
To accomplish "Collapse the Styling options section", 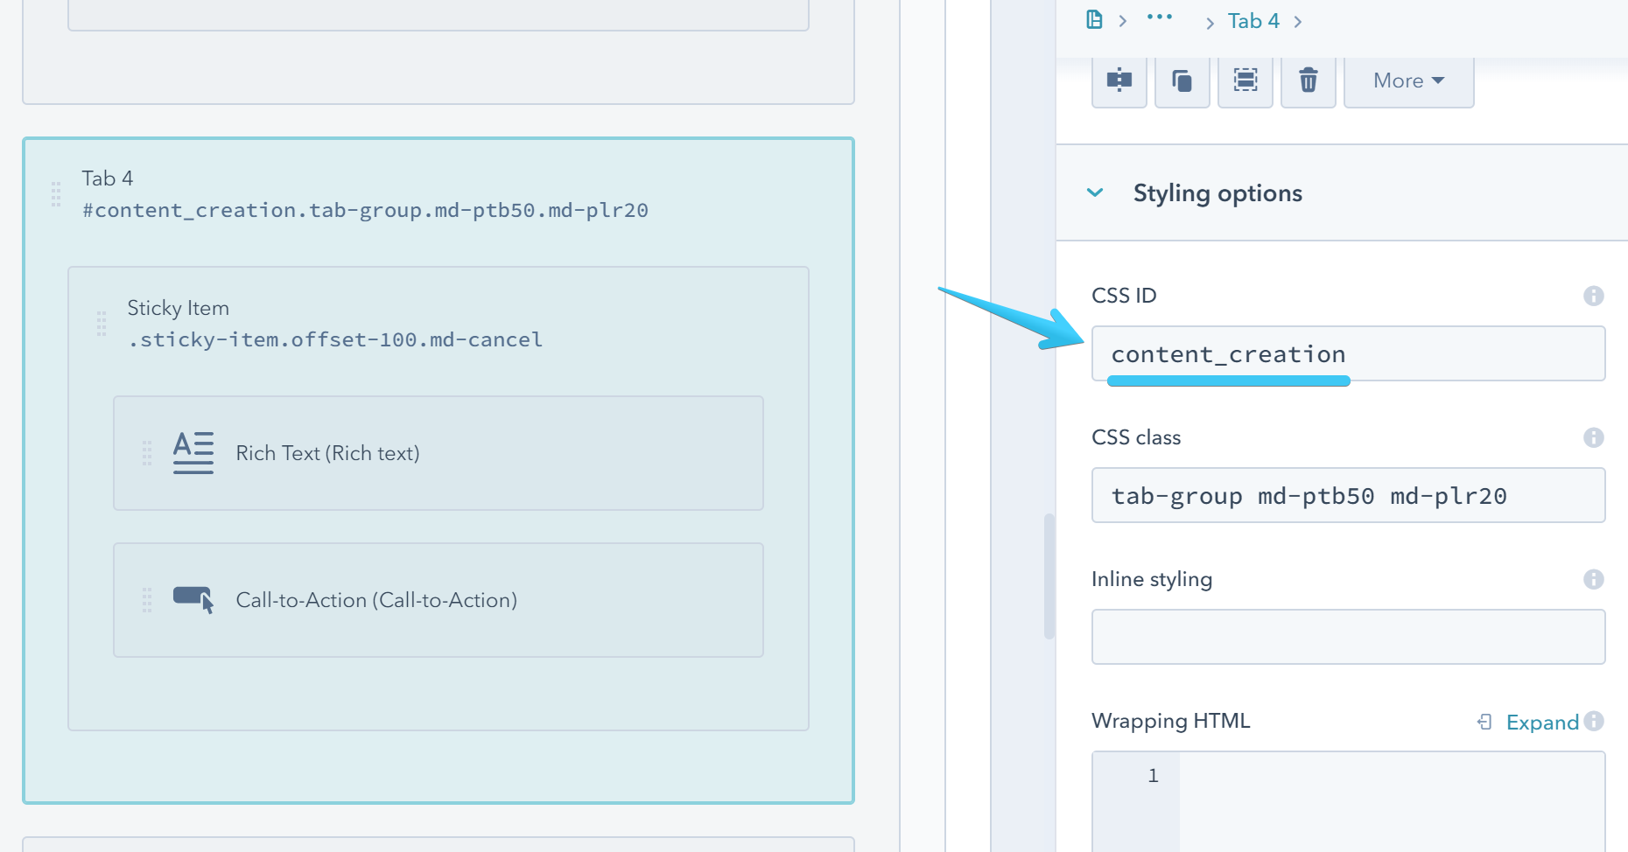I will (1095, 192).
